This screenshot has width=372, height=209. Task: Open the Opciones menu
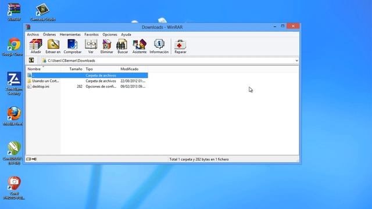click(x=110, y=34)
